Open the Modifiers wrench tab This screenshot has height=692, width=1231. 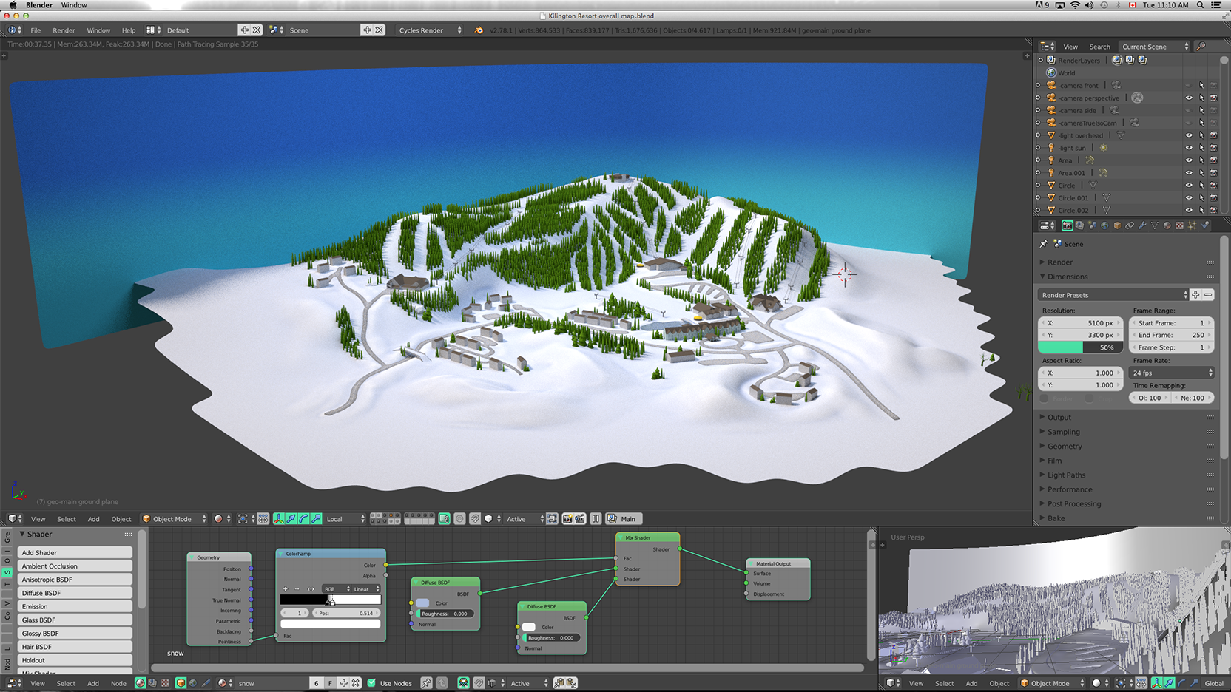[1142, 225]
